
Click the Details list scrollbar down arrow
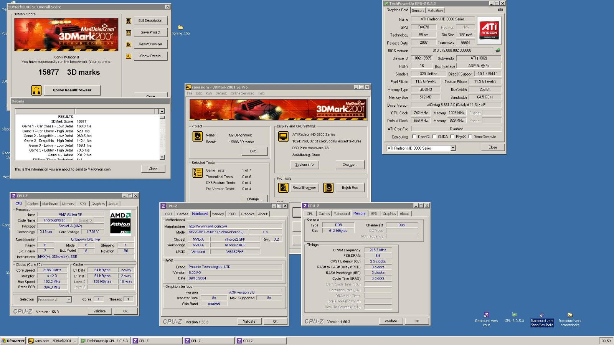click(x=162, y=157)
